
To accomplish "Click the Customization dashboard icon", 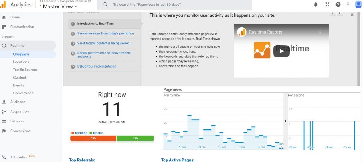I will pos(4,27).
